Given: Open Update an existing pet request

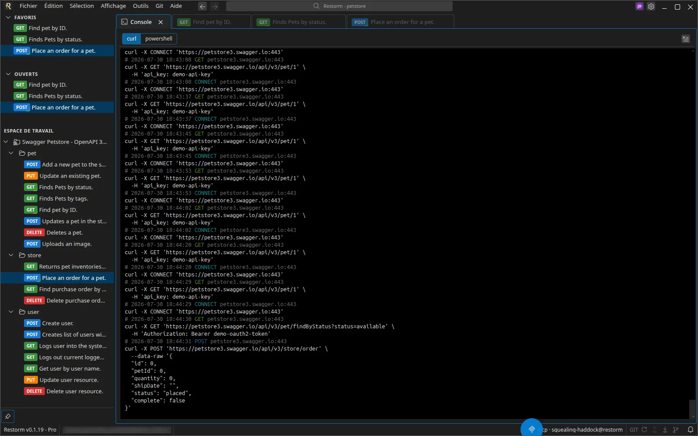Looking at the screenshot, I should pos(57,176).
